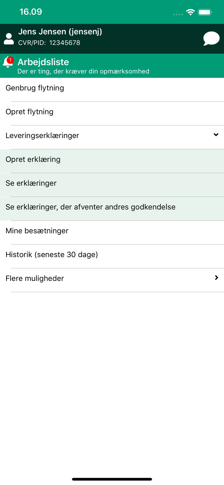Tap the clock showing 16.09
Viewport: 224px width, 485px height.
point(30,12)
